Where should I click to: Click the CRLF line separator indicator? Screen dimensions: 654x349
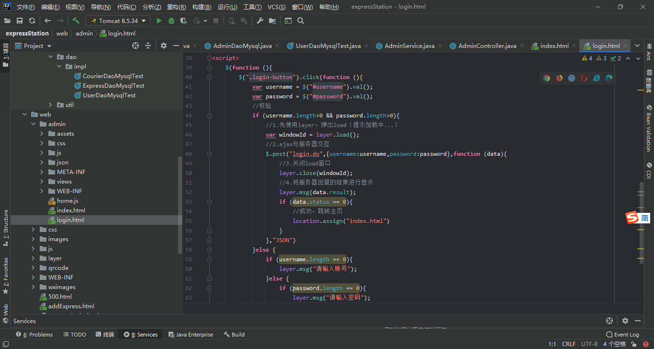point(569,344)
